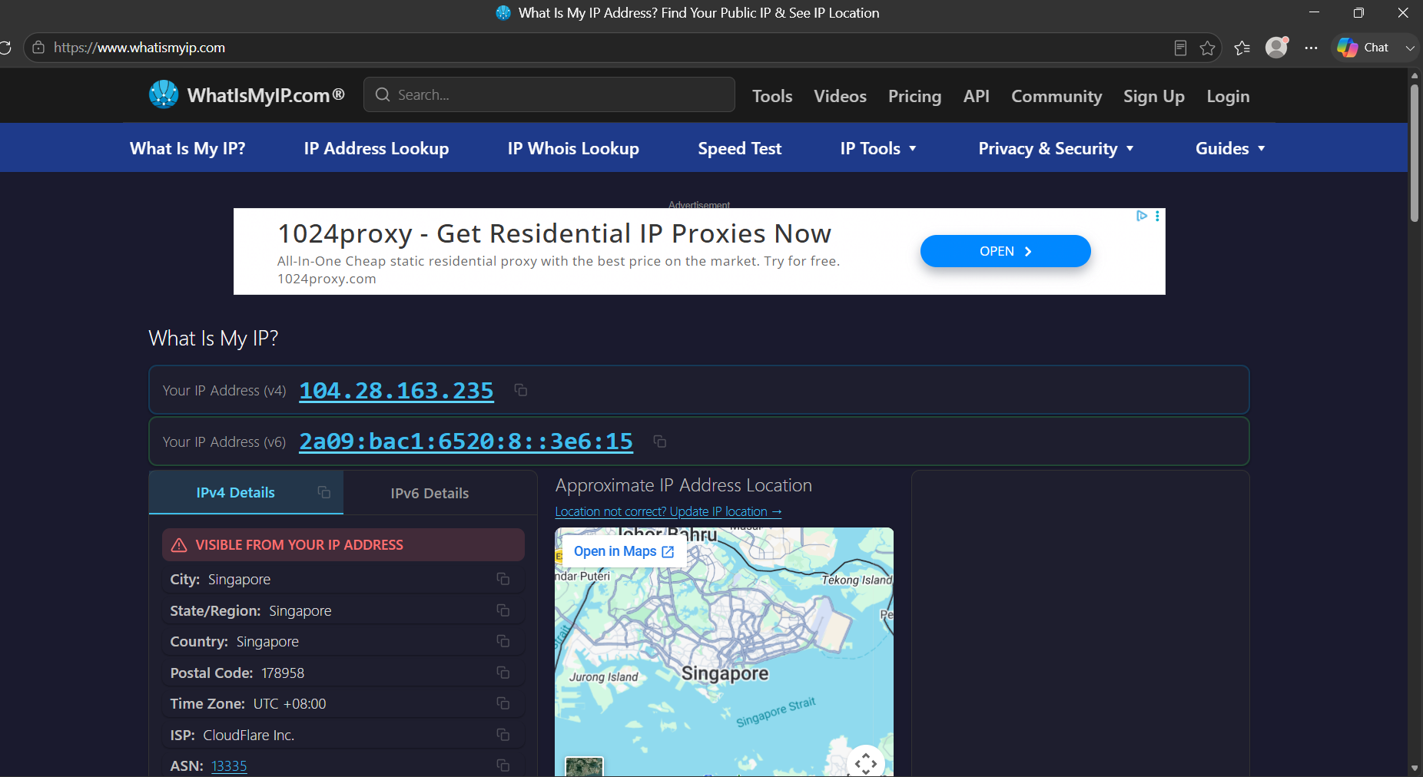Screen dimensions: 1423x777
Task: Switch map layer via satellite thumbnail
Action: (x=584, y=766)
